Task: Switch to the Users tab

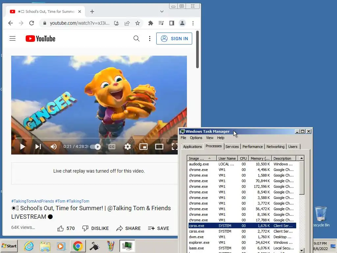Action: coord(293,147)
